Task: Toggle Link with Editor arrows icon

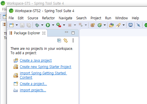Action: (66, 40)
